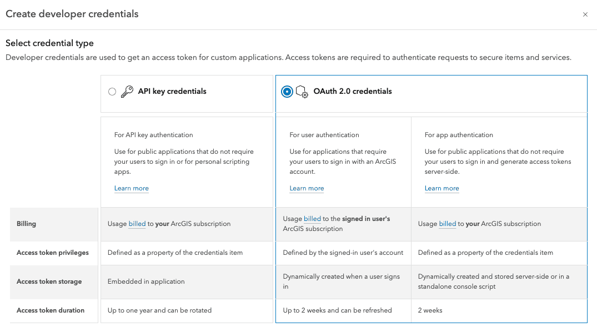Screen dimensions: 597x332
Task: Click the Access token privileges row header
Action: 53,253
